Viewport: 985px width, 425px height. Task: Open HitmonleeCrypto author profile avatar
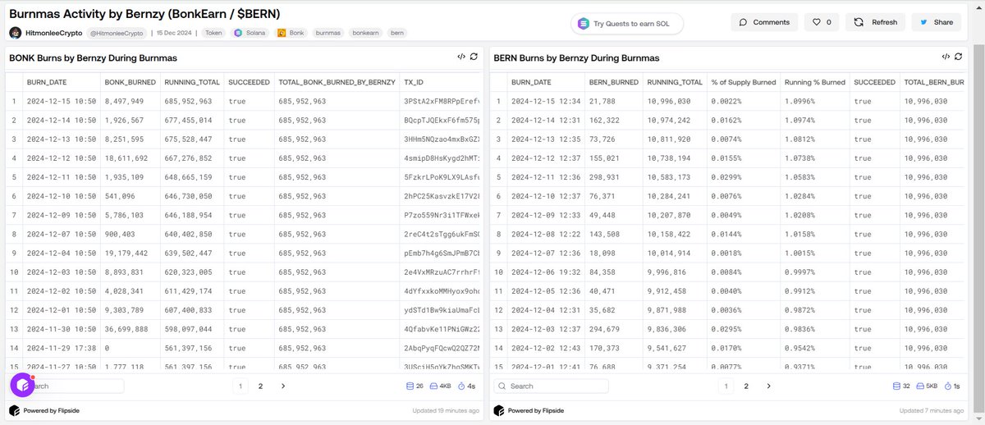click(15, 33)
